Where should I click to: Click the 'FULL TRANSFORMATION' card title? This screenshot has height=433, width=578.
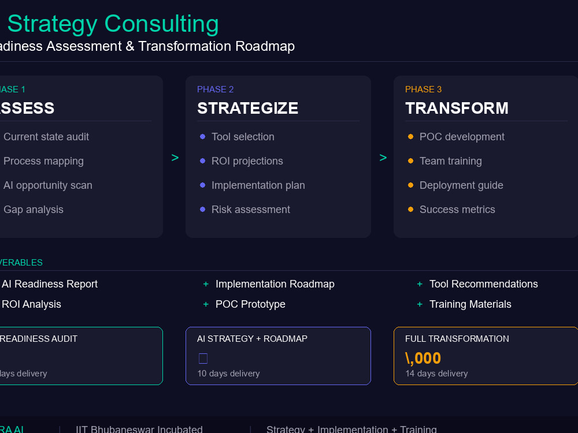click(x=457, y=339)
